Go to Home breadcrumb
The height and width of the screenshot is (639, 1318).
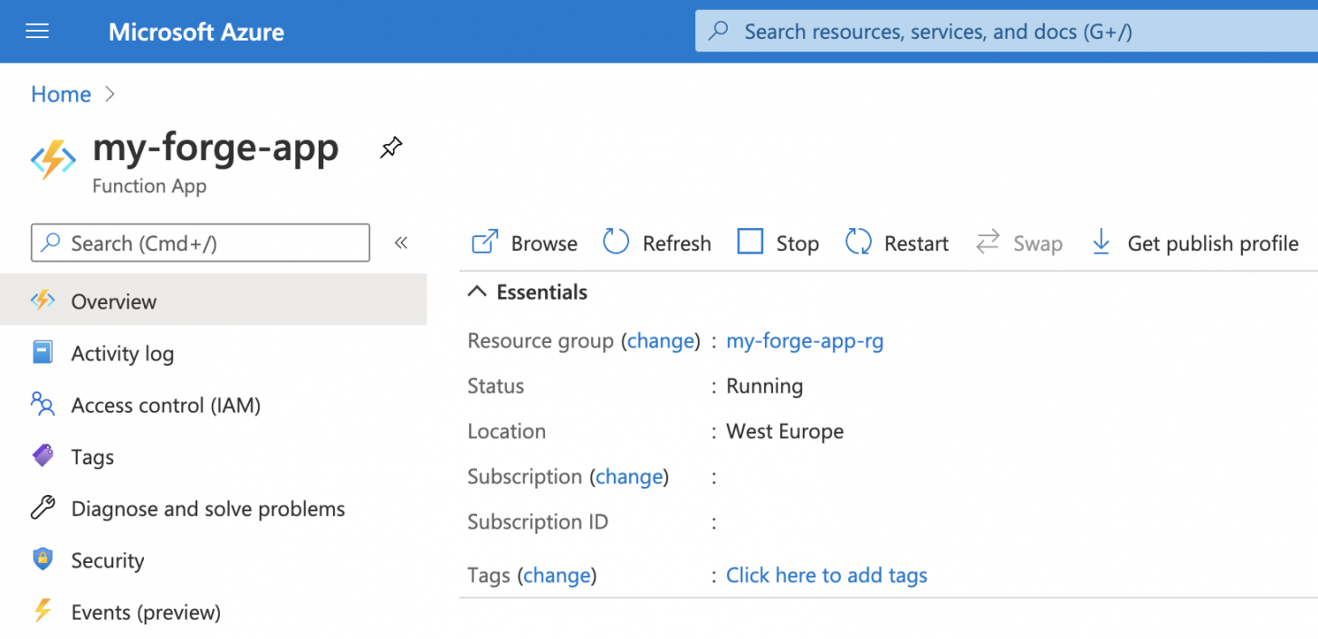click(x=61, y=94)
